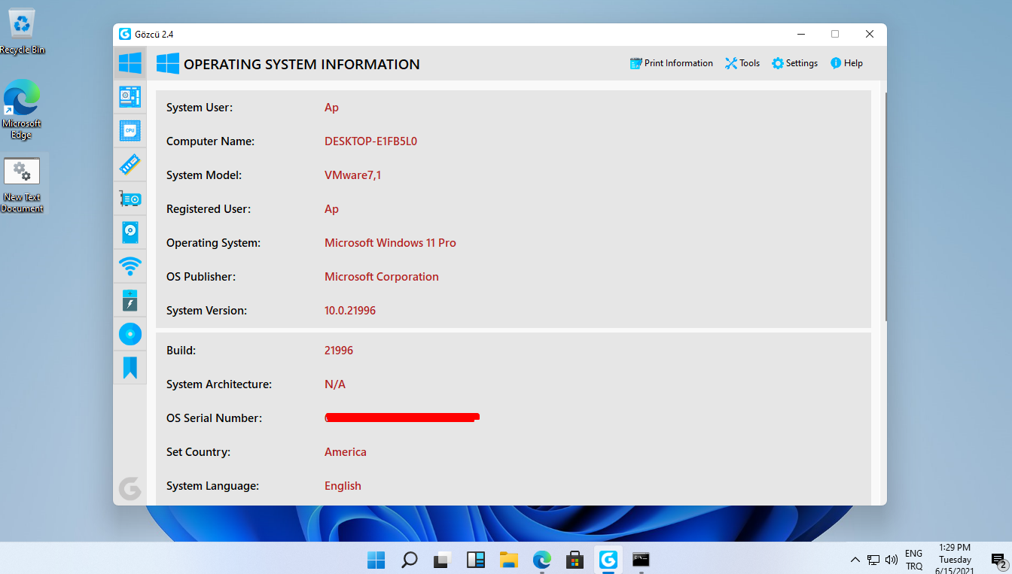The image size is (1012, 574).
Task: Open Microsoft Edge from the taskbar
Action: 542,560
